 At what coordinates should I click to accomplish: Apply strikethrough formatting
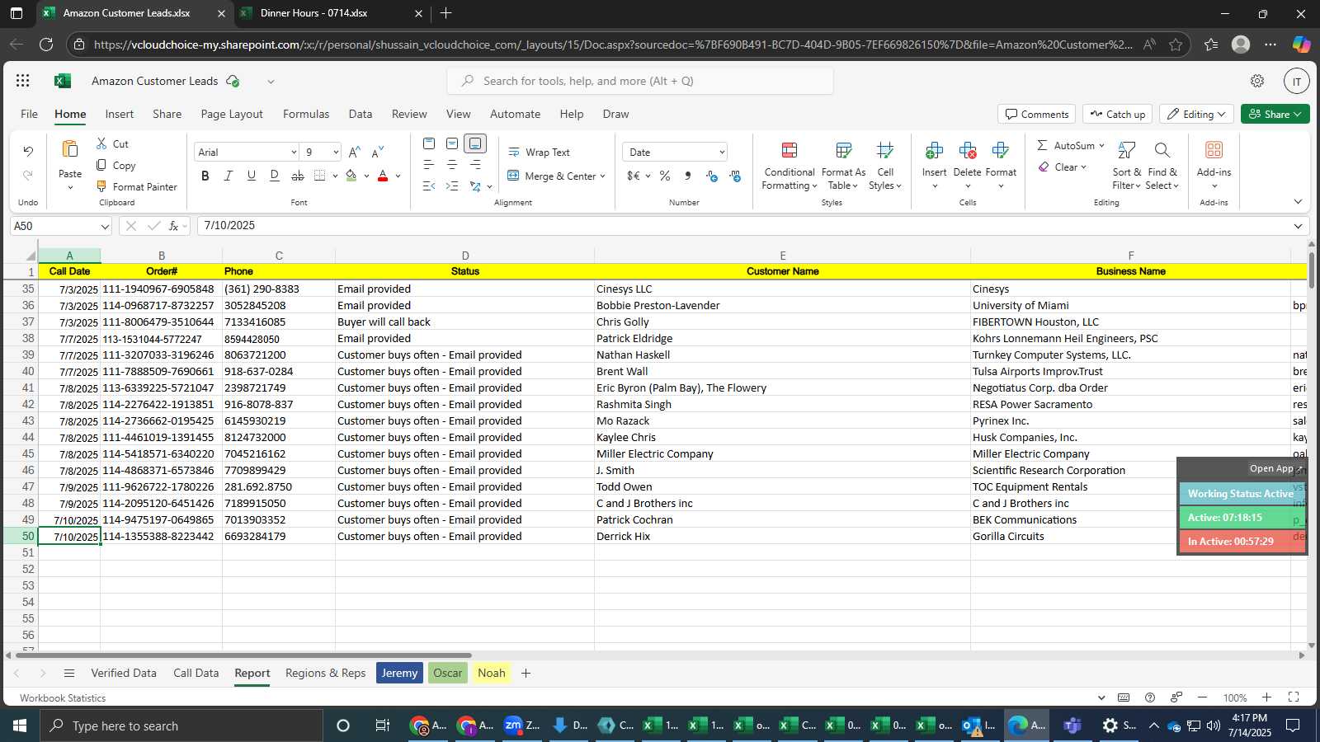point(298,176)
